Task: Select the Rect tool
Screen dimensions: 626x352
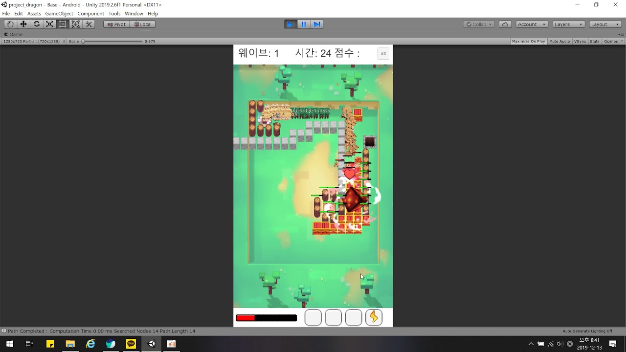Action: point(63,24)
